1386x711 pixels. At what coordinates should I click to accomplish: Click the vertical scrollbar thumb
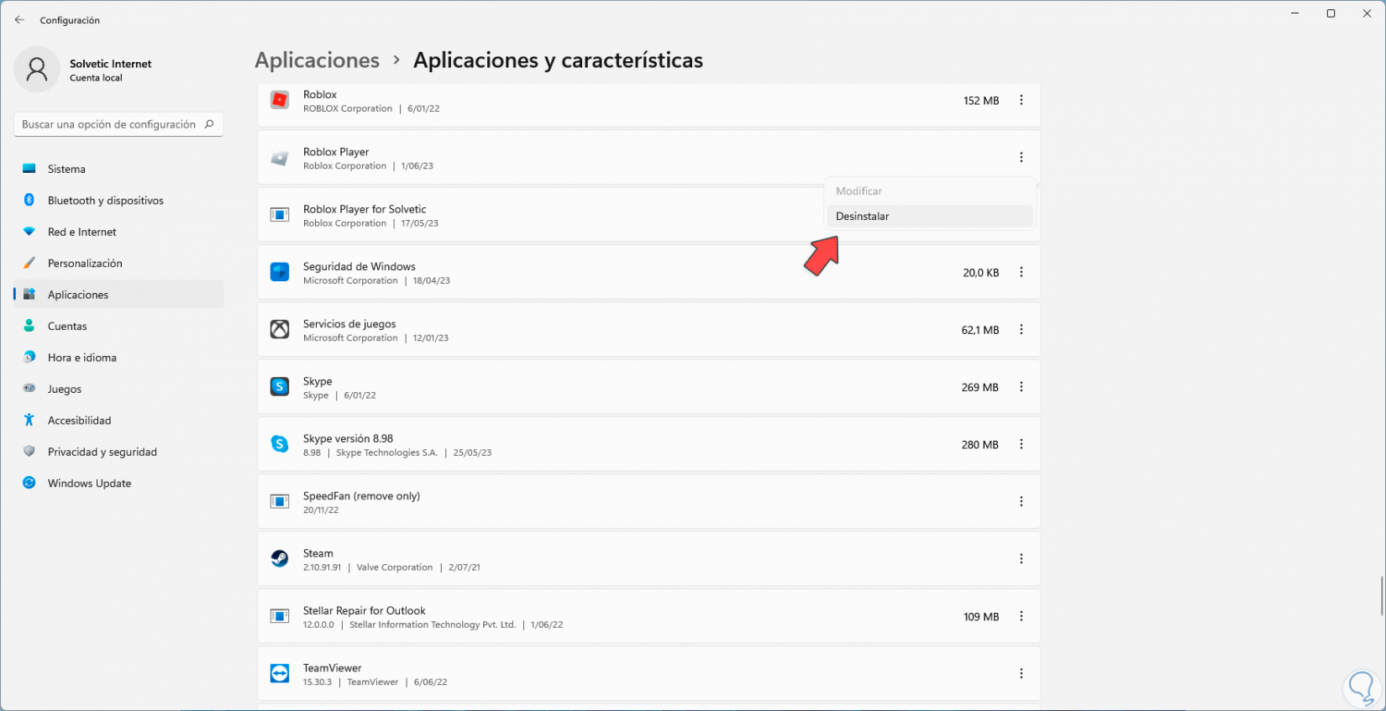click(1381, 596)
